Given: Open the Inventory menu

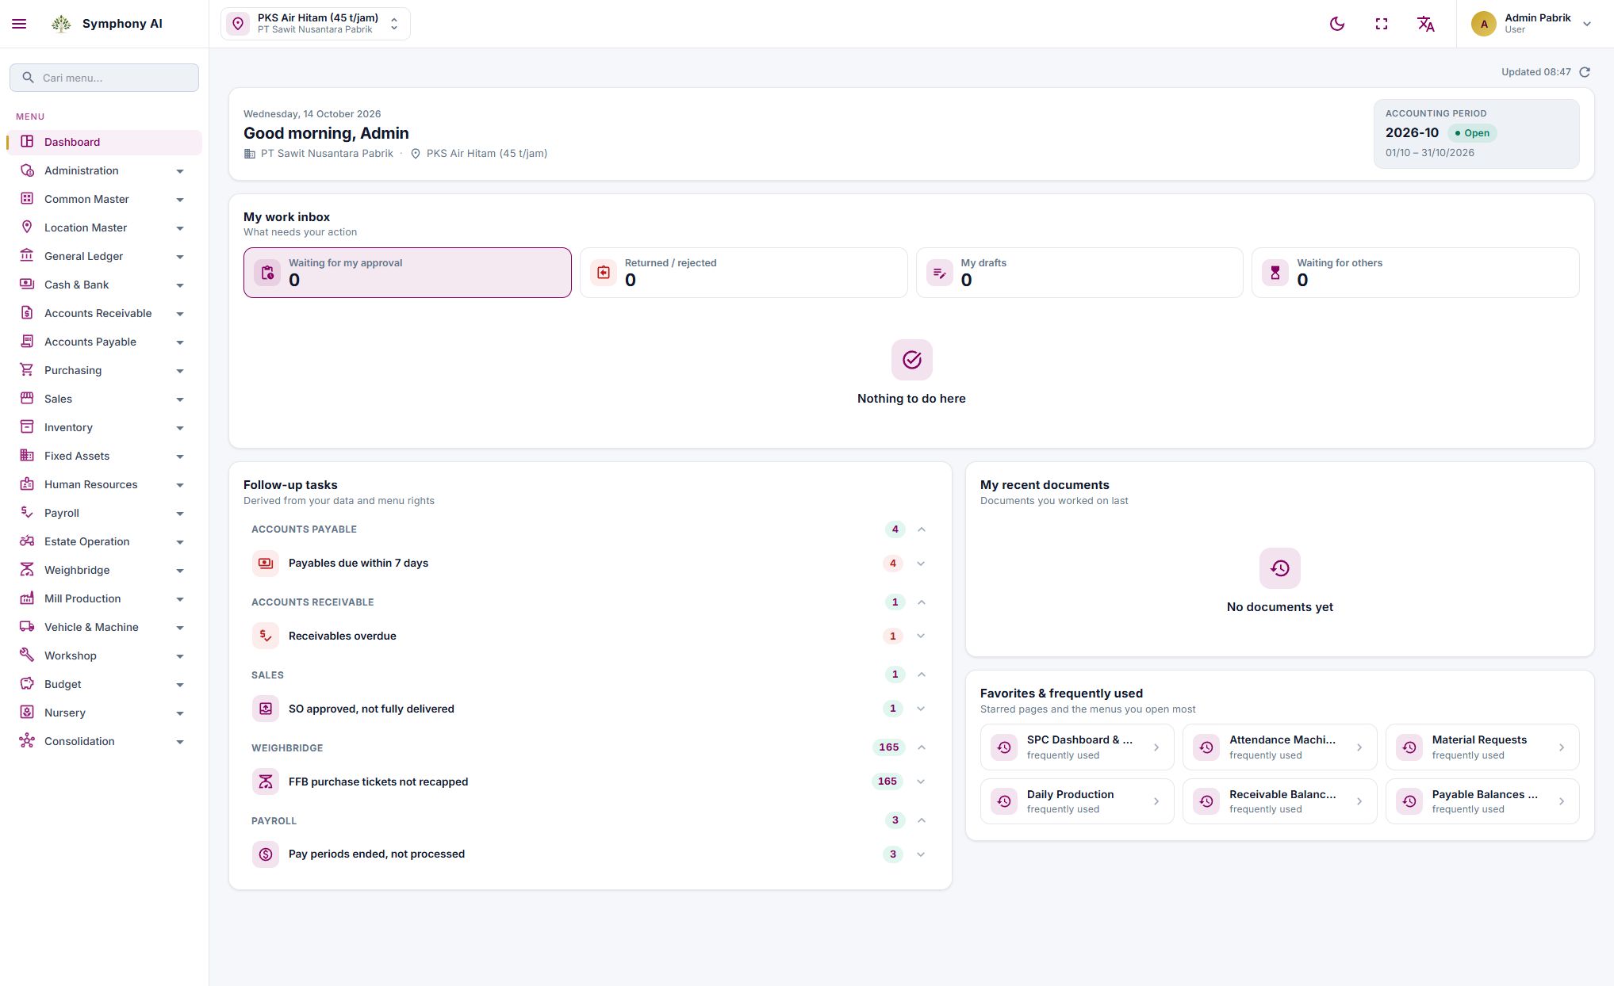Looking at the screenshot, I should tap(105, 427).
